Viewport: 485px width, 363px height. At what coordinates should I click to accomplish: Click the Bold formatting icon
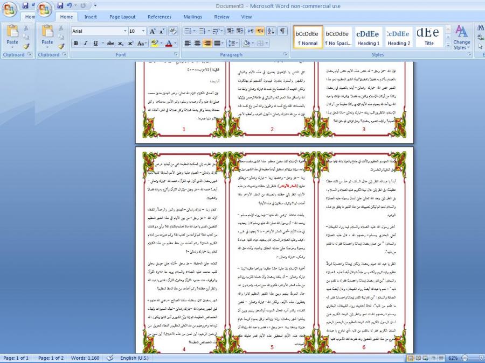(x=76, y=43)
